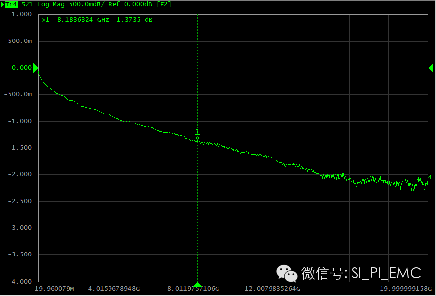This screenshot has height=296, width=436.
Task: Click the [F2] indicator in trace header
Action: (163, 4)
